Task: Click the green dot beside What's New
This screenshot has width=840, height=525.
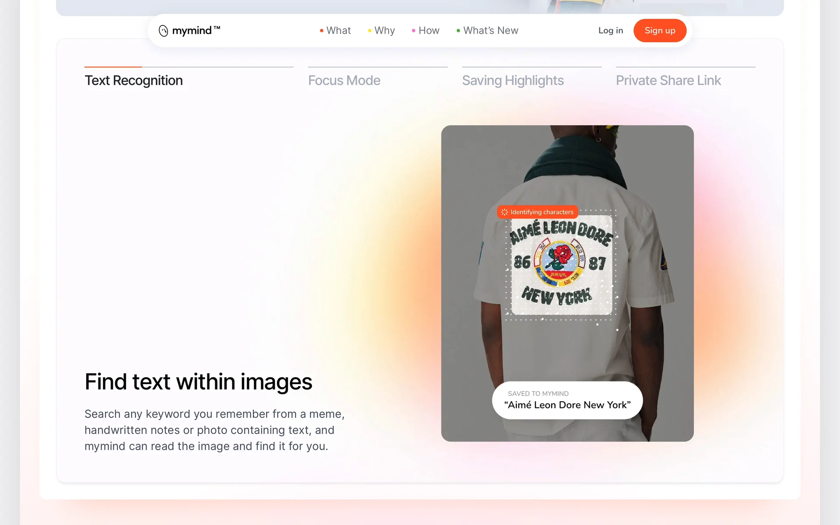Action: coord(458,31)
